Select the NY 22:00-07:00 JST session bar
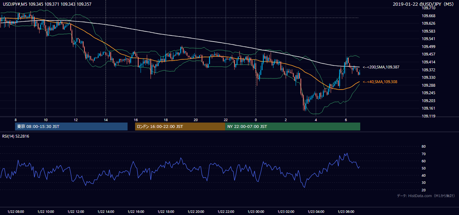The height and width of the screenshot is (215, 459). pos(293,126)
